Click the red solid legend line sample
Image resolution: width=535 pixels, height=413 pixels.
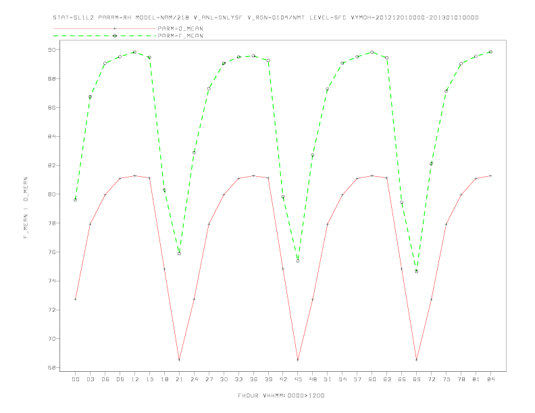click(105, 28)
